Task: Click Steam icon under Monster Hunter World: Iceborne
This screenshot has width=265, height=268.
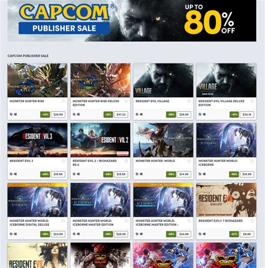Action: [x=200, y=174]
